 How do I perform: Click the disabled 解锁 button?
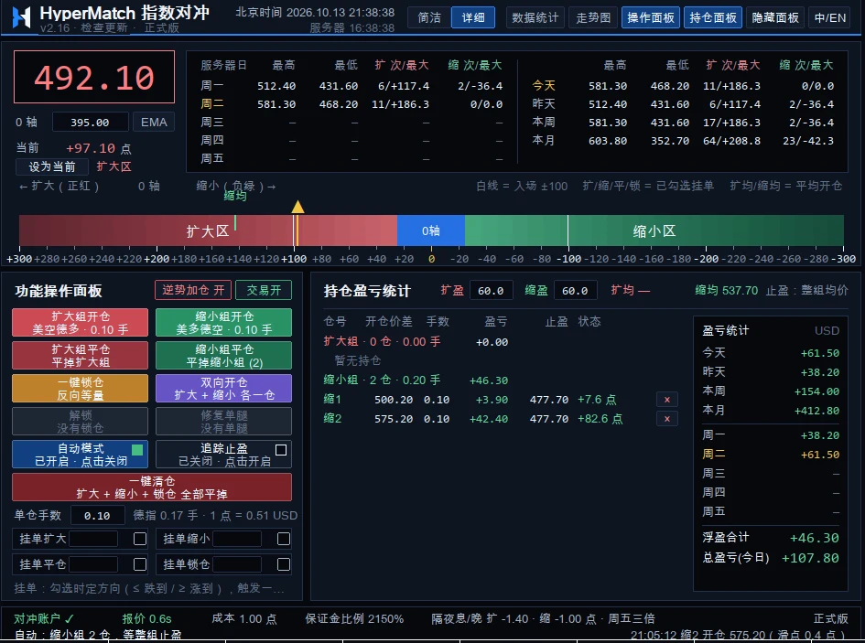click(x=80, y=422)
